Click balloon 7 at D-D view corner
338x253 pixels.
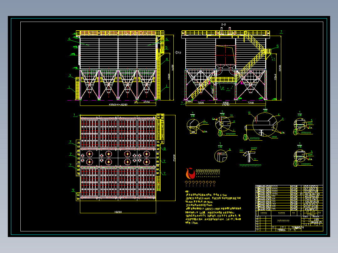[281, 32]
